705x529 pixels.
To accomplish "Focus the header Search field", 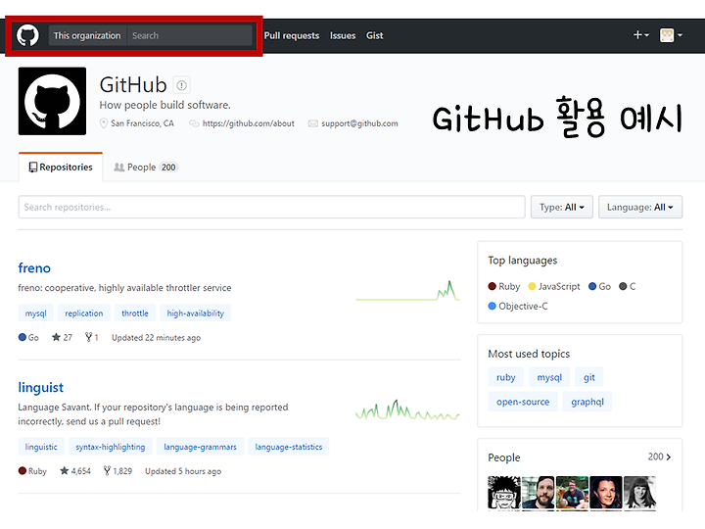I will (x=190, y=35).
